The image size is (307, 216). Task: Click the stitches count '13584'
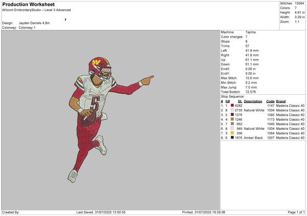[x=299, y=4]
